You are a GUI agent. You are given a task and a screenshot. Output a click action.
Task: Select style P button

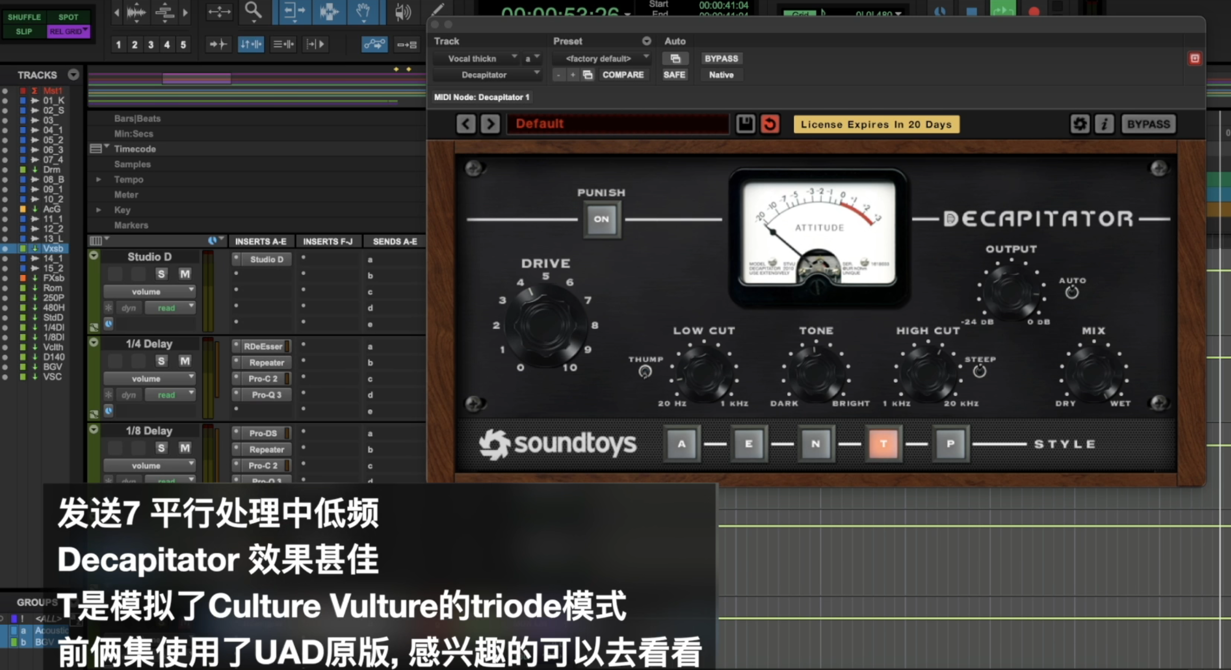(x=950, y=443)
